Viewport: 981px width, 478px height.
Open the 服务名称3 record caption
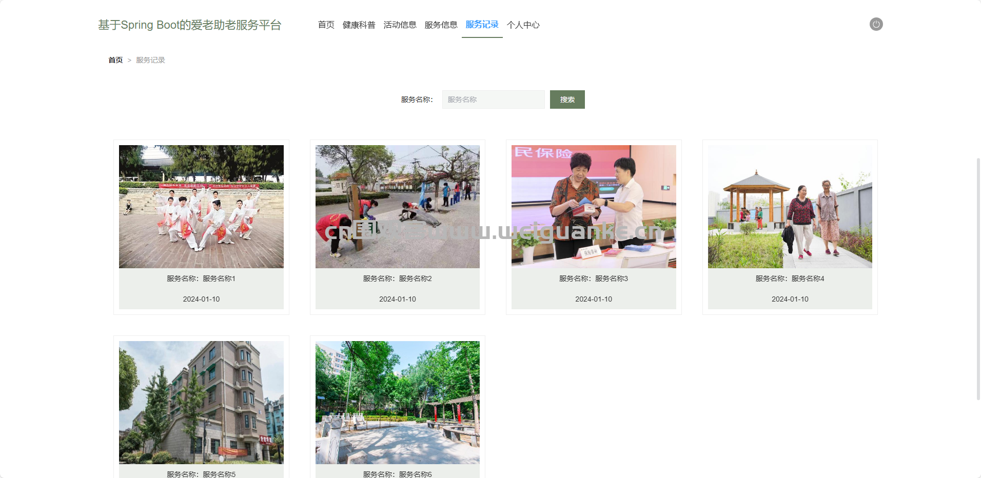[x=594, y=278]
